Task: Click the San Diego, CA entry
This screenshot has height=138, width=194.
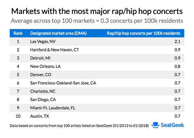Action: click(43, 100)
